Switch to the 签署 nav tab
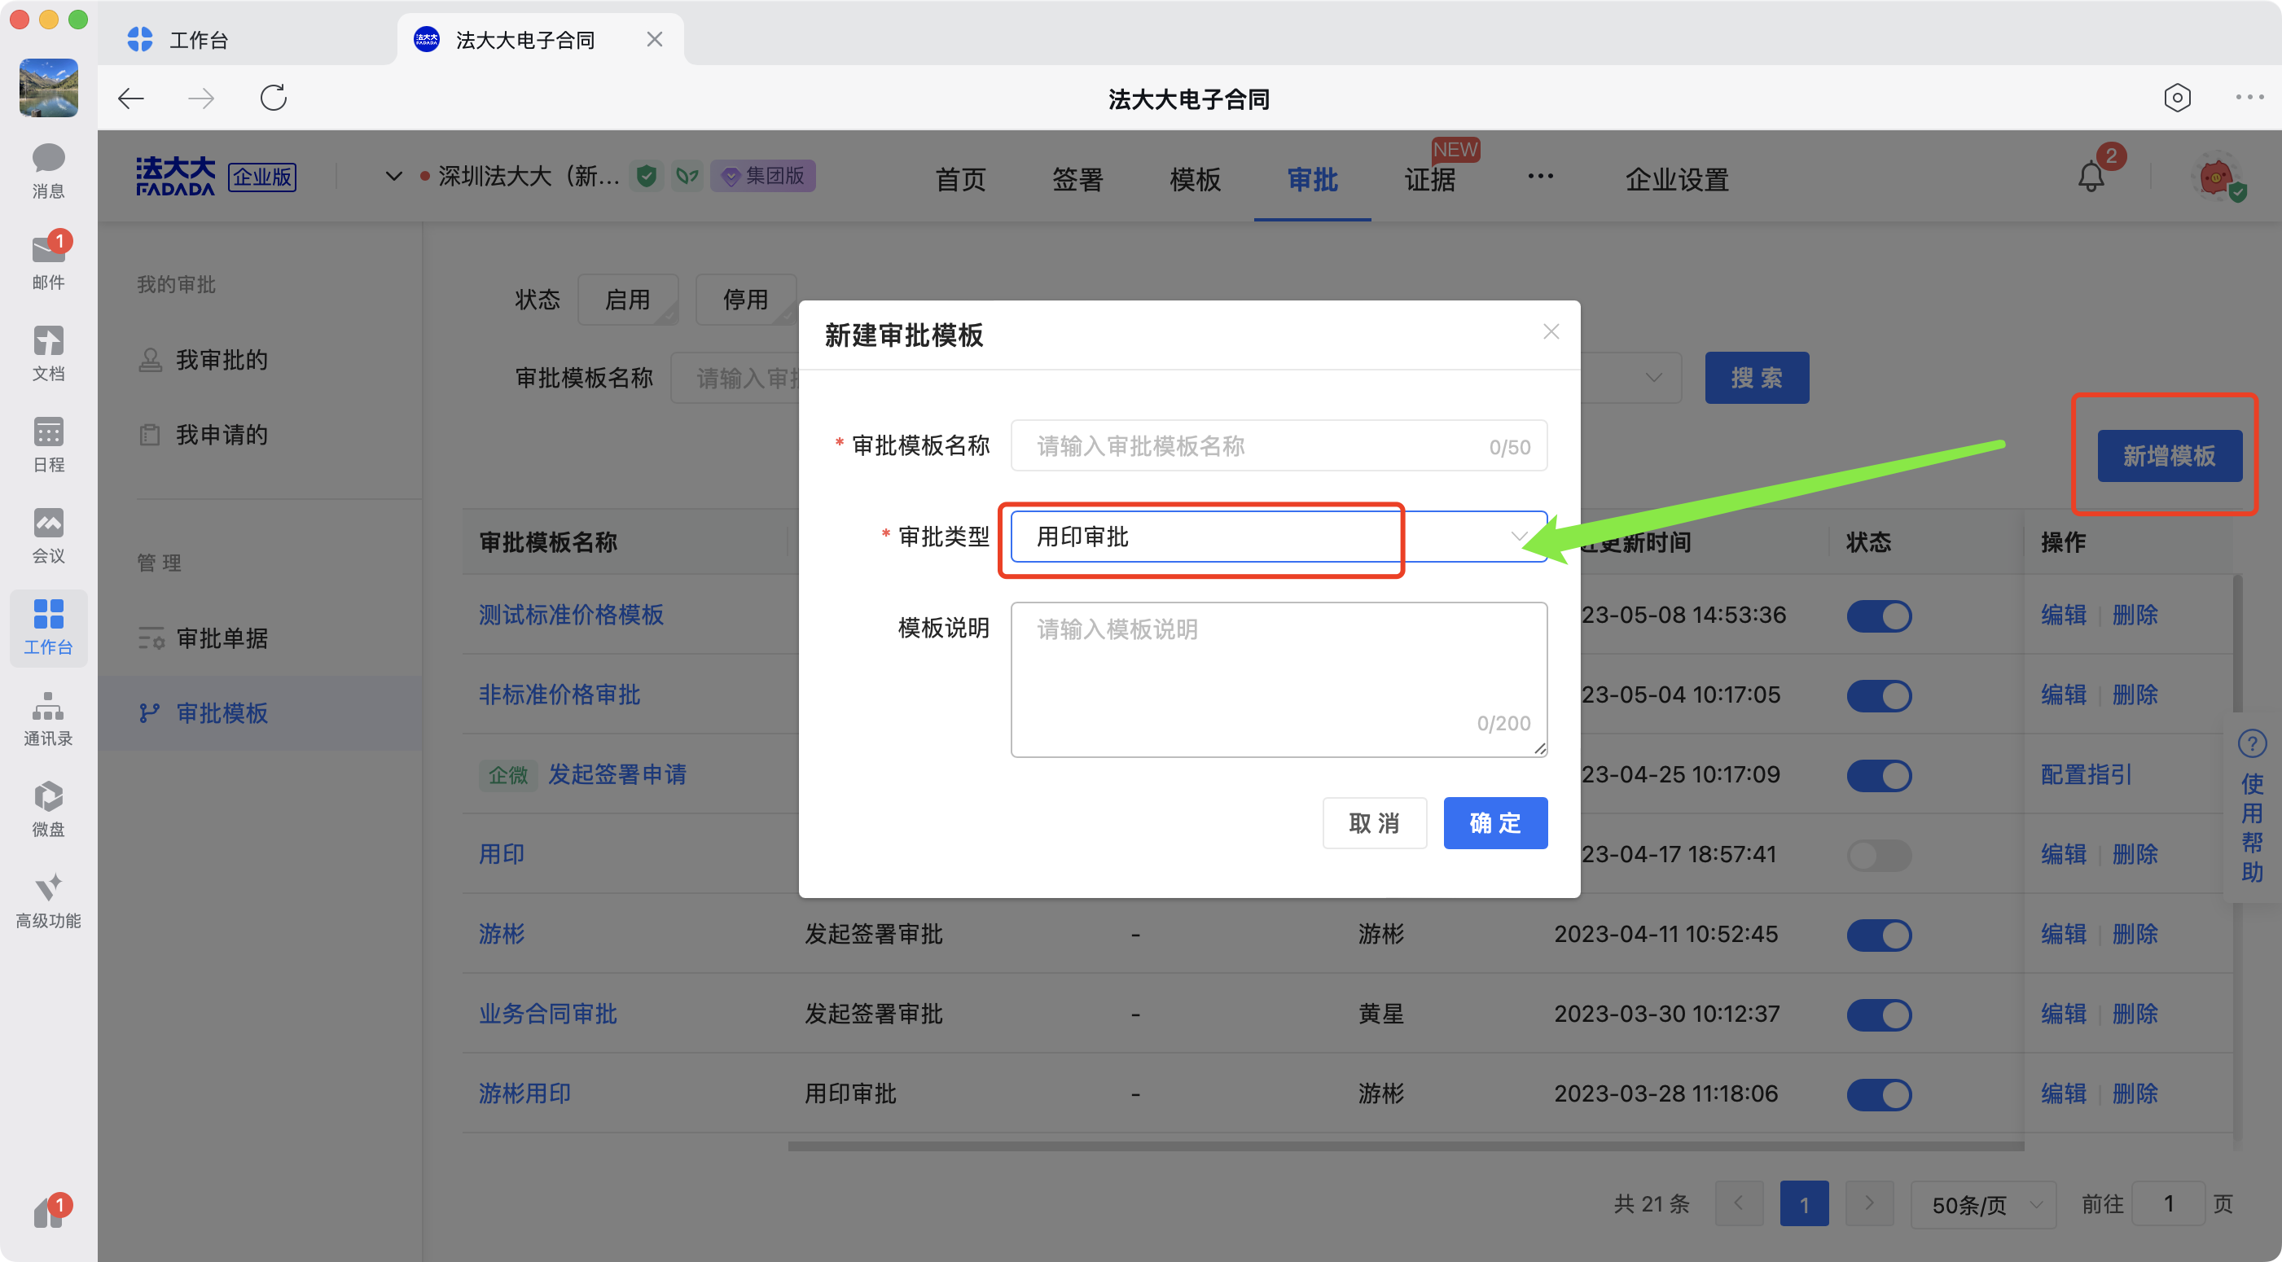This screenshot has height=1262, width=2282. pos(1077,180)
